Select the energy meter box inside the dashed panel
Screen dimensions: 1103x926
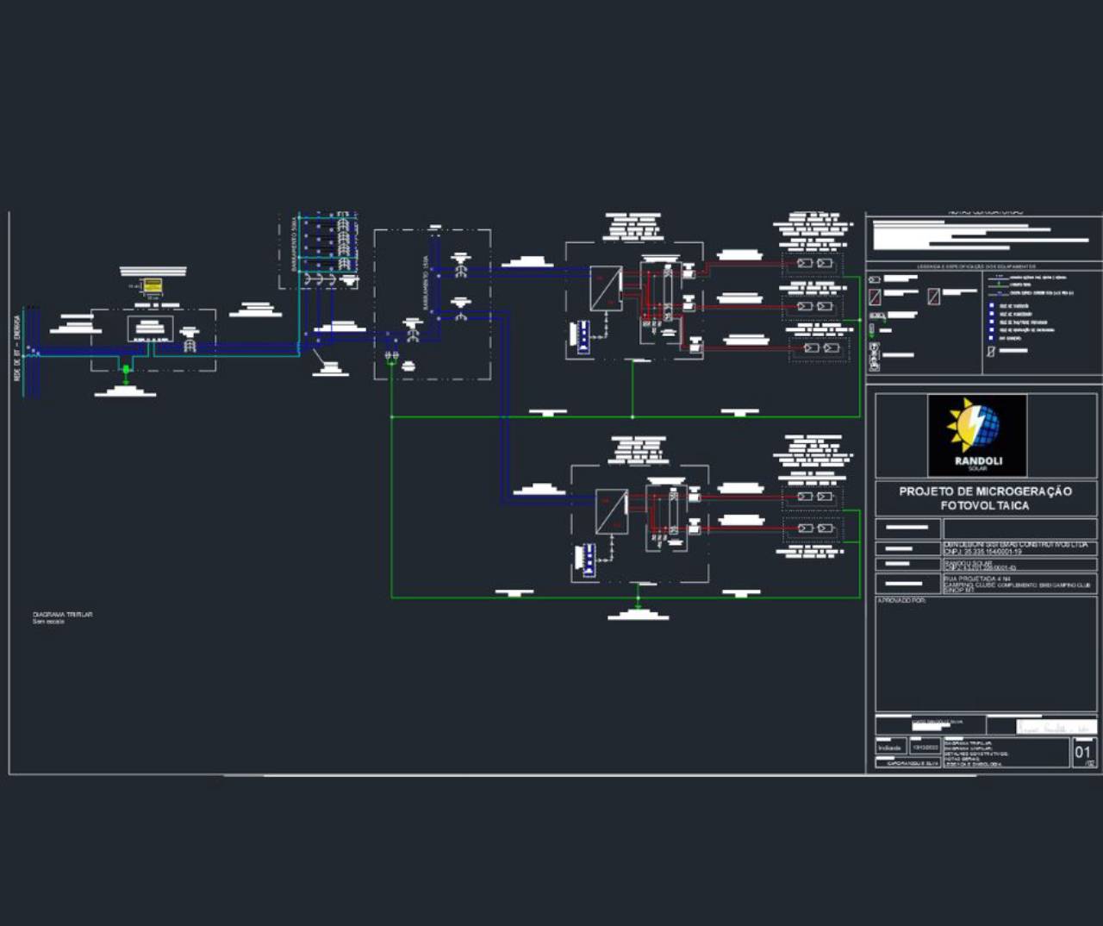tap(150, 328)
